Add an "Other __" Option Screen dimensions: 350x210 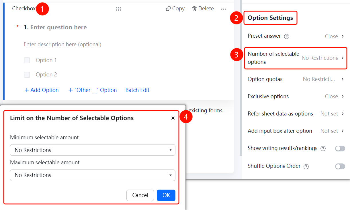click(x=93, y=90)
